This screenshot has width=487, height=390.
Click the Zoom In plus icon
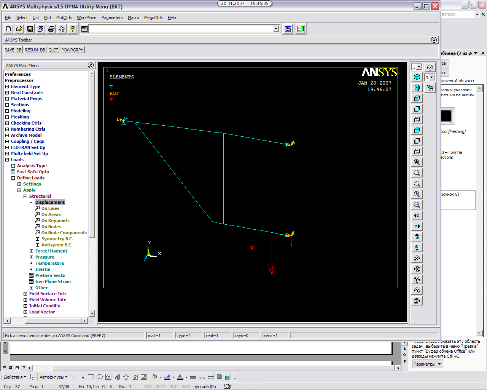tap(417, 194)
